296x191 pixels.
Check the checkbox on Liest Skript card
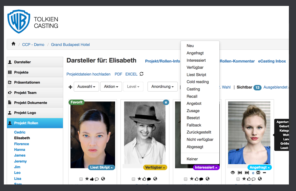[x=81, y=179]
